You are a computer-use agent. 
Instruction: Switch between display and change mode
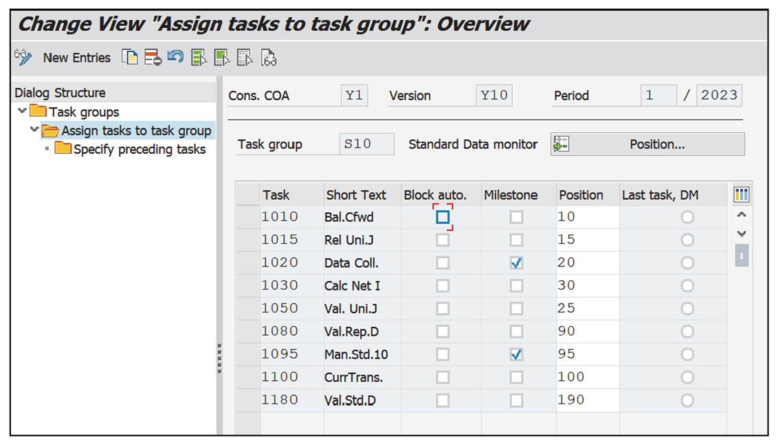22,57
